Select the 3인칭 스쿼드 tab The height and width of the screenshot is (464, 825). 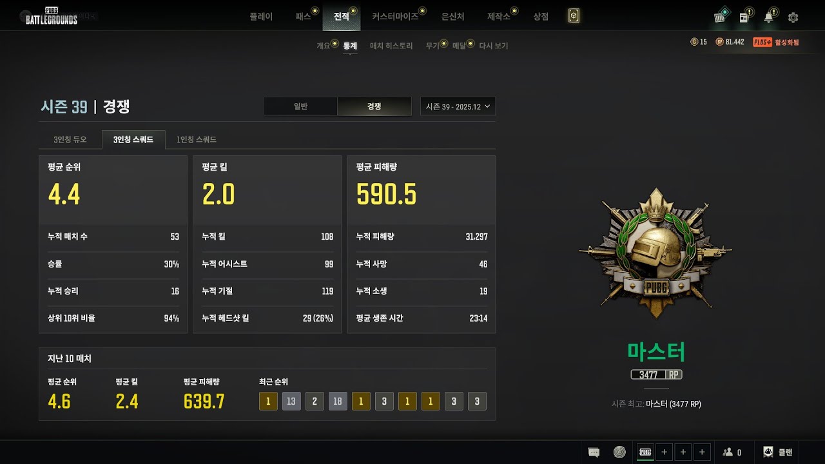tap(133, 139)
